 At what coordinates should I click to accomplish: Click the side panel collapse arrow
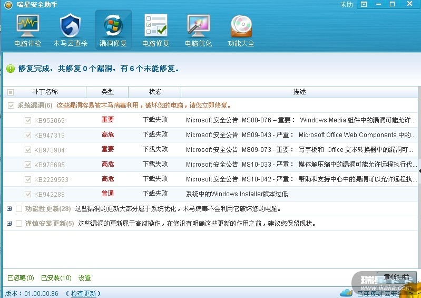(419, 171)
